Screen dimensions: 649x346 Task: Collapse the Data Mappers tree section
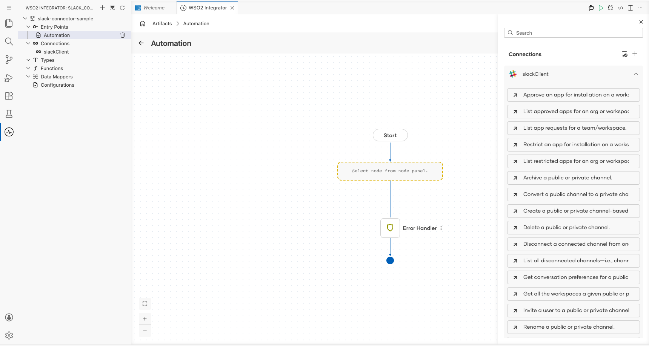pyautogui.click(x=28, y=77)
